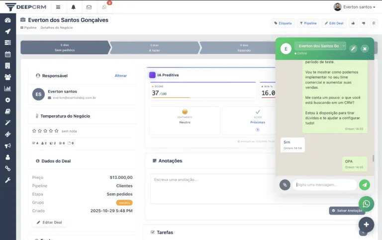Screen dimensions: 382x240
Task: Select the Fazendo pipeline stage
Action: pyautogui.click(x=244, y=48)
